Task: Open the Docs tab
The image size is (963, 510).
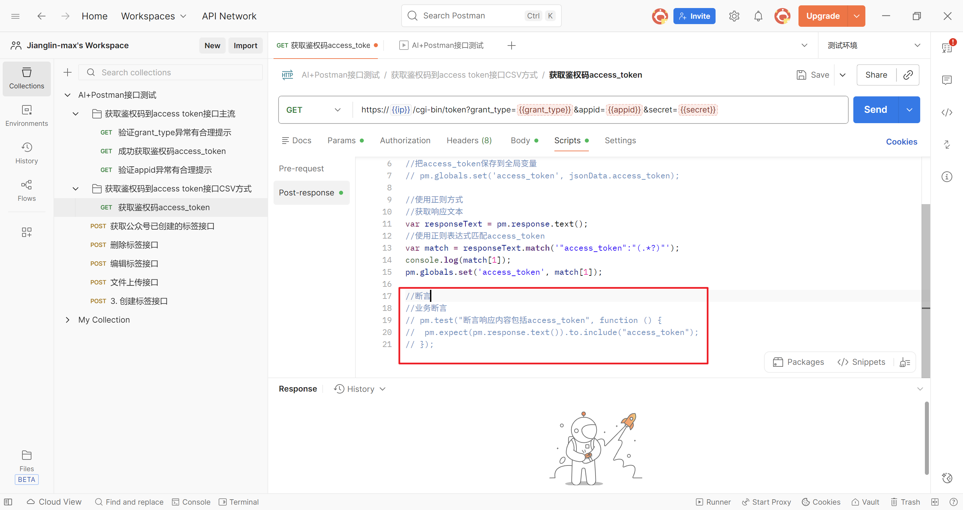Action: (296, 140)
